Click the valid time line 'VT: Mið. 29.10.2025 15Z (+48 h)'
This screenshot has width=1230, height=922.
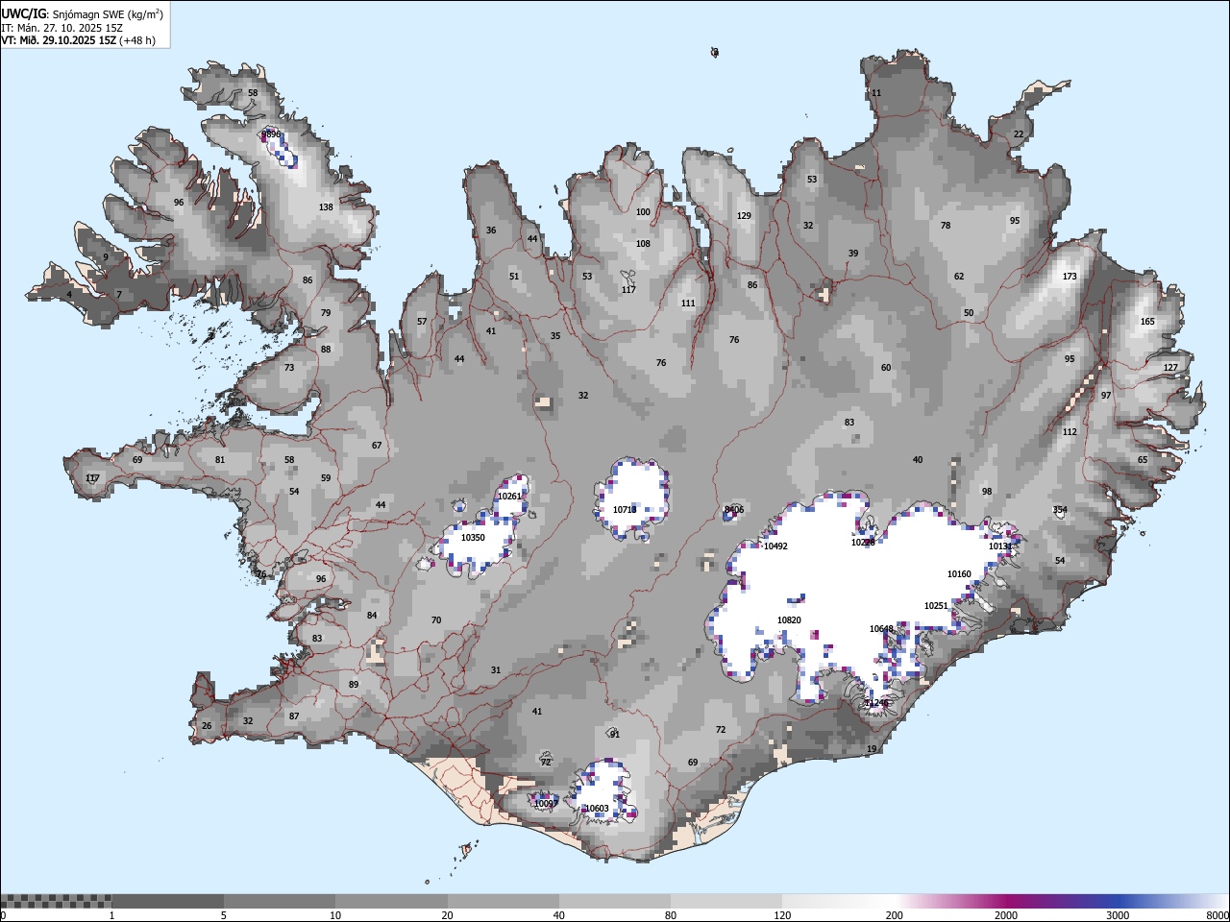pyautogui.click(x=78, y=40)
